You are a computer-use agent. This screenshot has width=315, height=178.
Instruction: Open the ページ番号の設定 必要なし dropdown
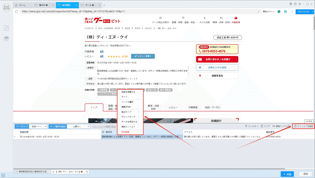click(78, 126)
